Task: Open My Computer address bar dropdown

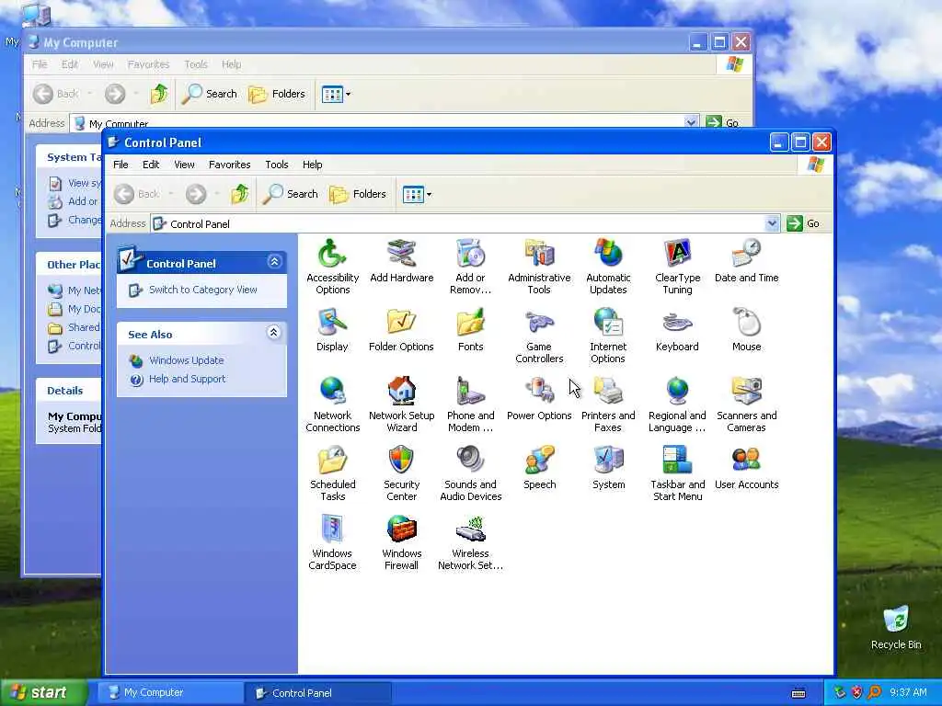Action: tap(691, 122)
